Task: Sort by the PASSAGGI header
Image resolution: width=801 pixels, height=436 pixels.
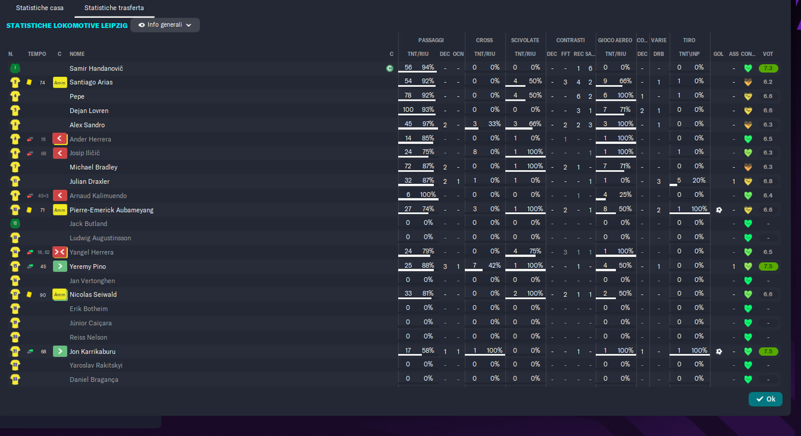Action: 431,40
